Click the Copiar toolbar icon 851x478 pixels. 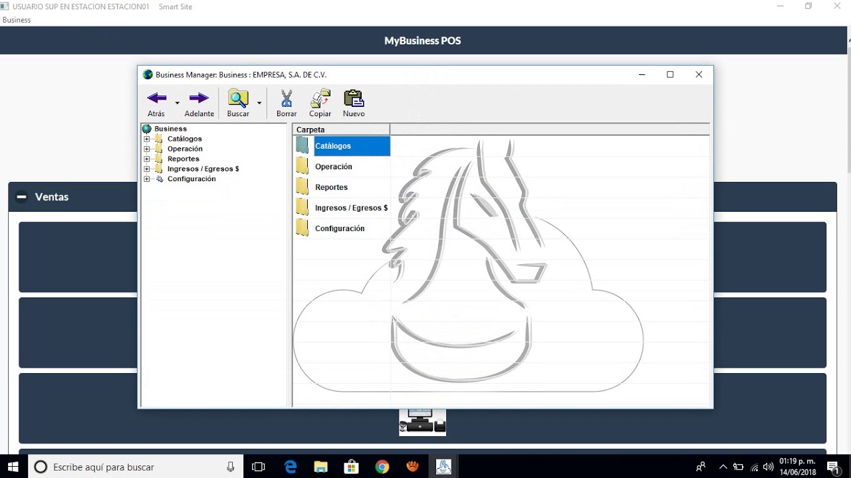[x=320, y=98]
